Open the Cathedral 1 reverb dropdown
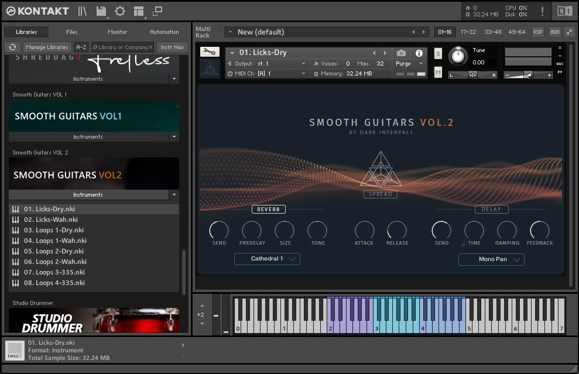The width and height of the screenshot is (579, 374). click(267, 259)
